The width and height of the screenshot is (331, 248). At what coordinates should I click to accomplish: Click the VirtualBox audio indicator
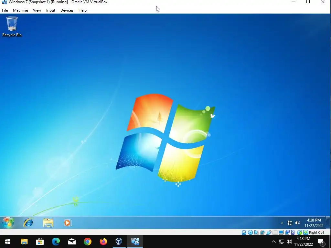pyautogui.click(x=256, y=232)
